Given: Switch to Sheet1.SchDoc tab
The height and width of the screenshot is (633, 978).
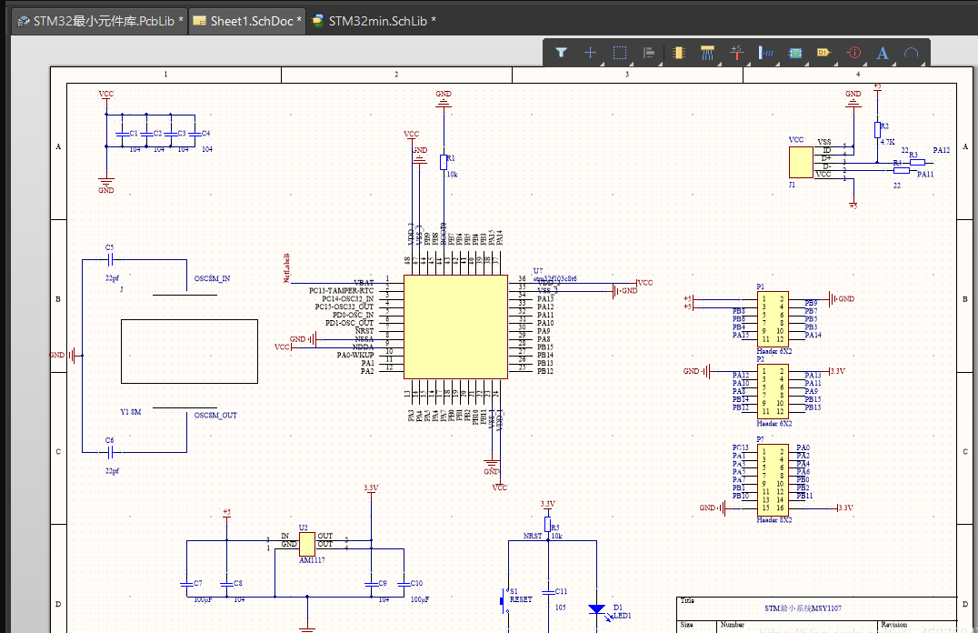Looking at the screenshot, I should coord(247,21).
